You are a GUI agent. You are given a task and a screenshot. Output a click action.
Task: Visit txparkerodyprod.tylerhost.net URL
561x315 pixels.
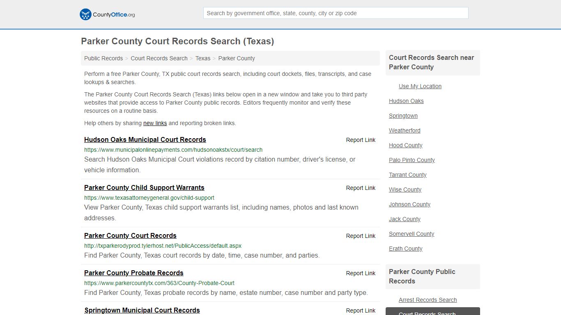[x=163, y=246]
